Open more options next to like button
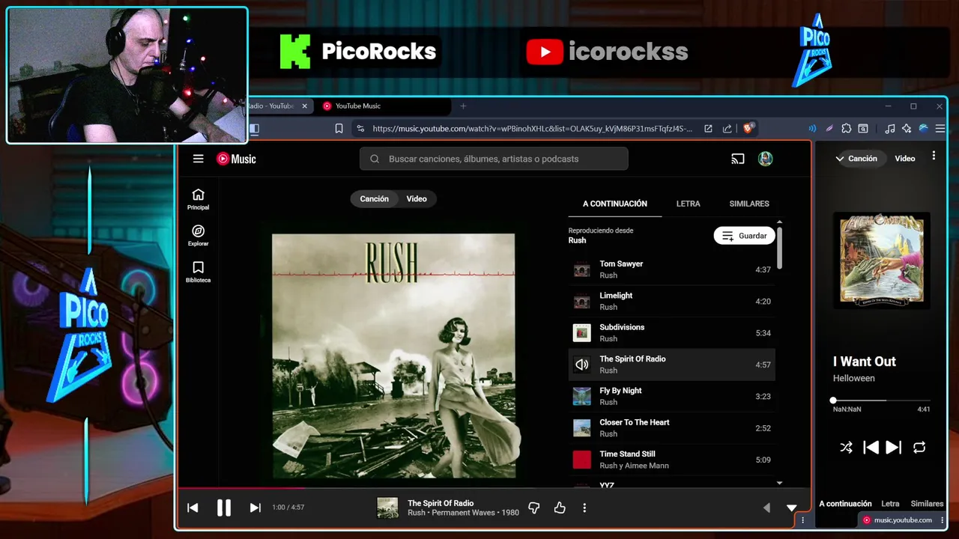The height and width of the screenshot is (539, 959). [584, 508]
